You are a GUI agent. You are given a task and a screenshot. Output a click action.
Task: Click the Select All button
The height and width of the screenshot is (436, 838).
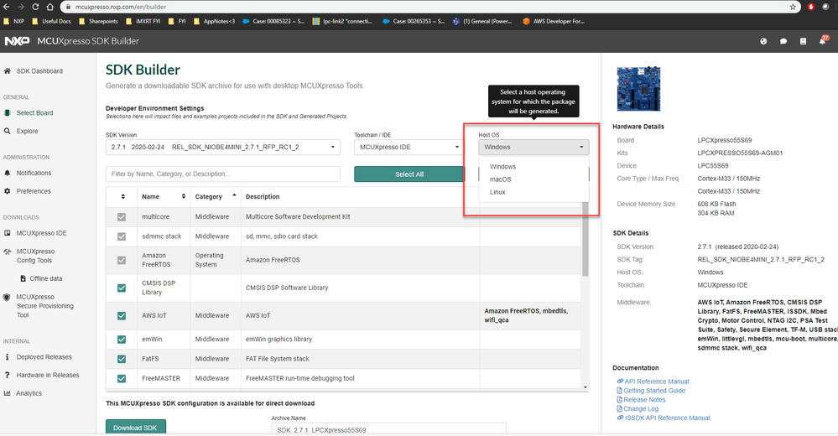[x=409, y=174]
